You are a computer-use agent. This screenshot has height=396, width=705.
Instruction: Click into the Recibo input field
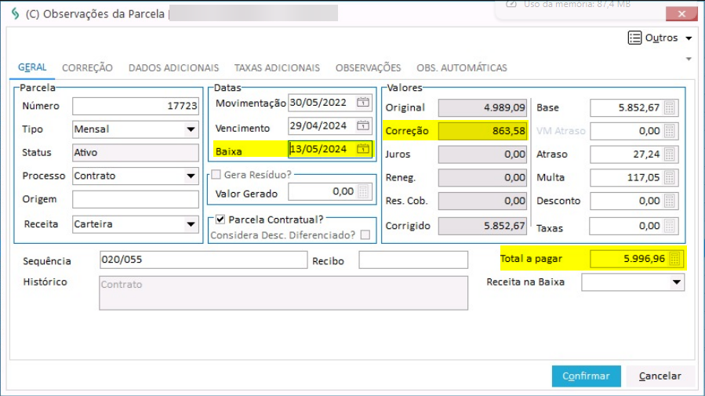pos(412,260)
